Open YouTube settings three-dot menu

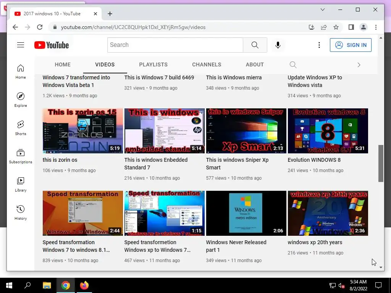coord(319,45)
